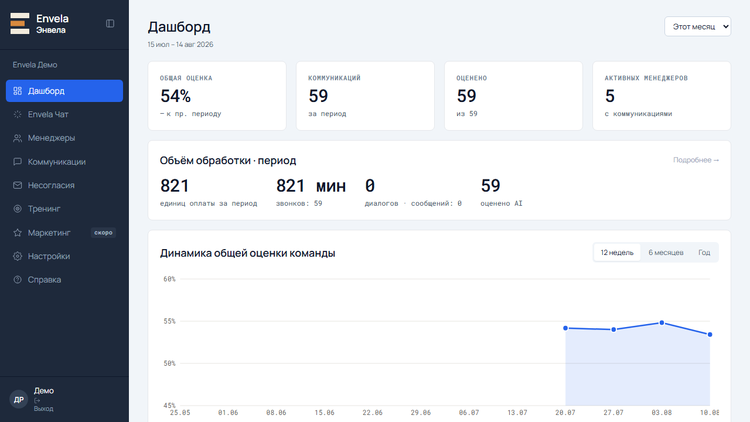Click the Дашборд grid icon
This screenshot has height=422, width=750.
(18, 91)
